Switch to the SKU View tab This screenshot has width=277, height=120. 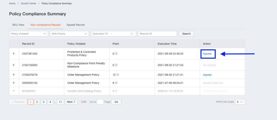coord(18,25)
